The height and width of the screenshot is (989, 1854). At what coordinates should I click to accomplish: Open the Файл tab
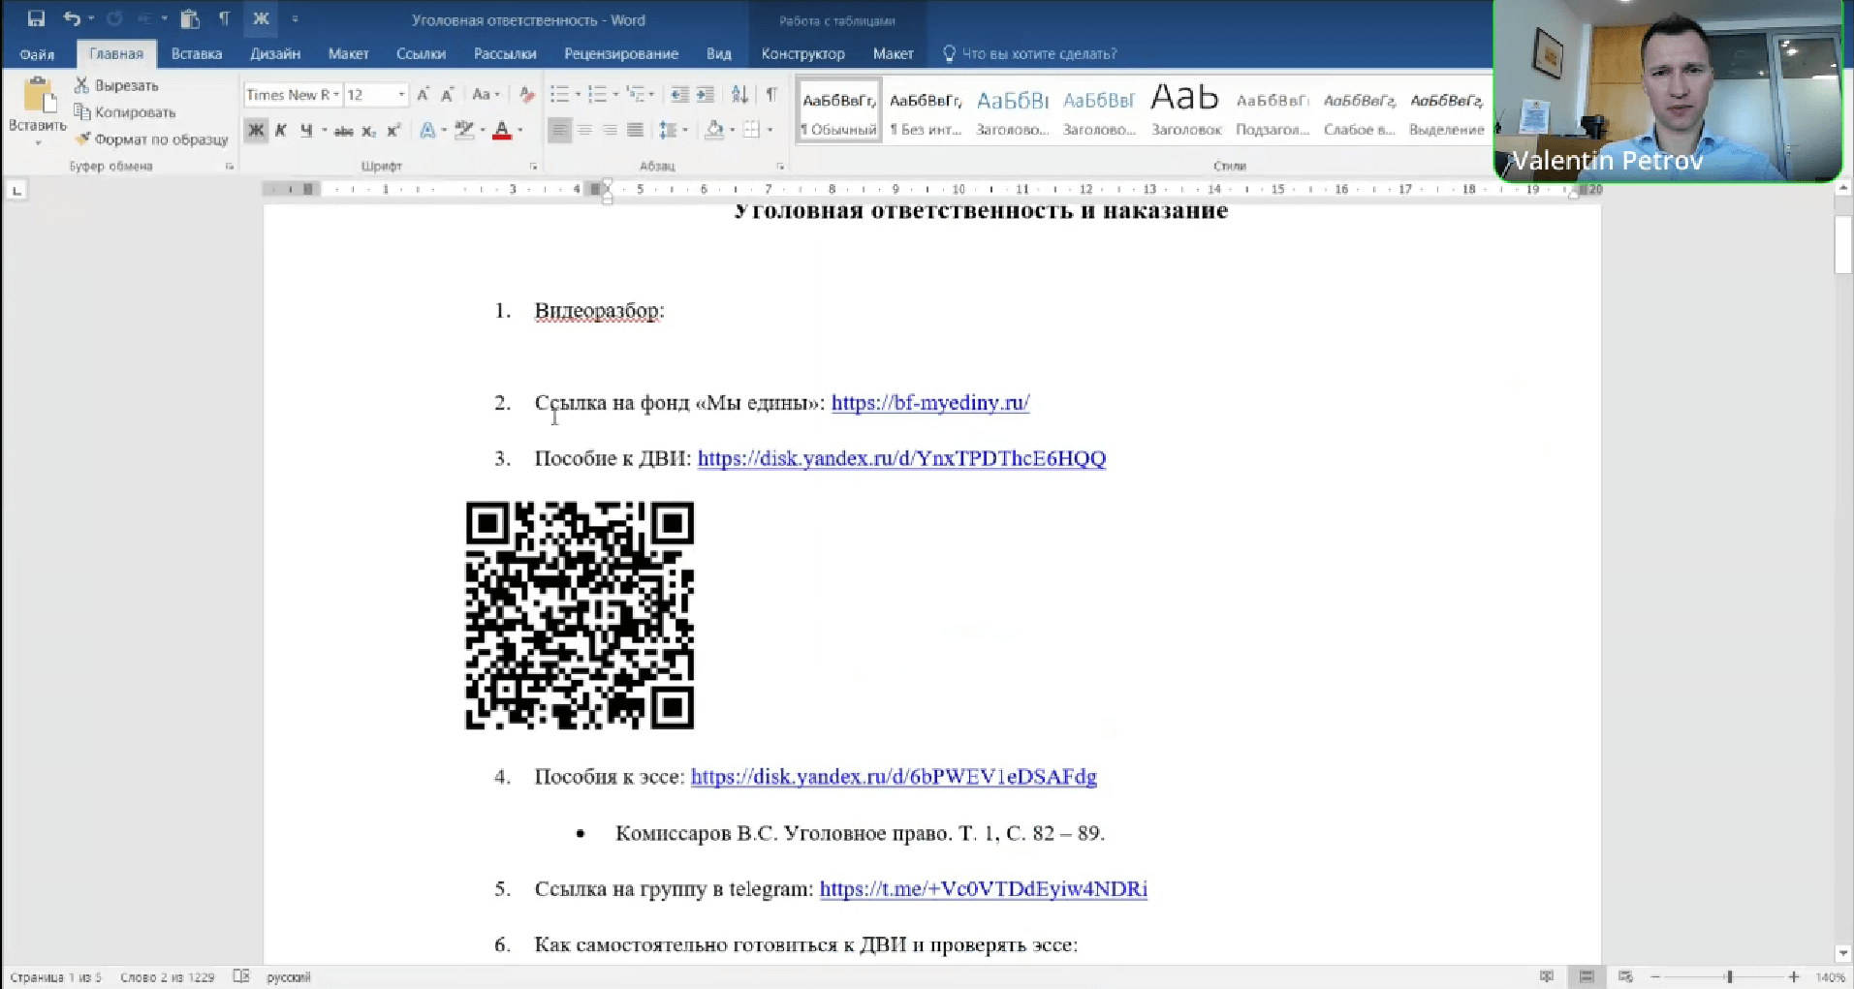pyautogui.click(x=37, y=54)
